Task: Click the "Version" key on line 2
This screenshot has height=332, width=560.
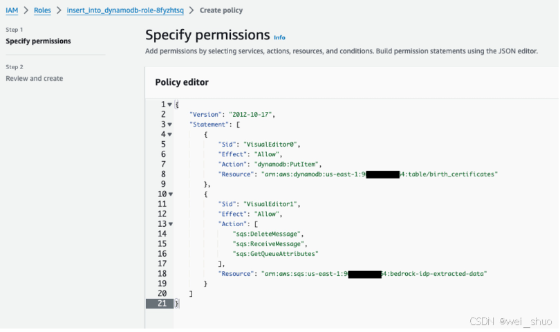Action: (205, 115)
